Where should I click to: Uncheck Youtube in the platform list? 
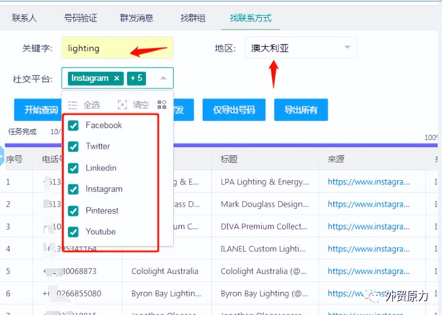tap(73, 232)
